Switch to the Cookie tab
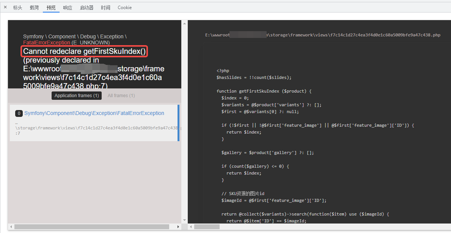Screen dimensions: 451x233 tap(124, 8)
